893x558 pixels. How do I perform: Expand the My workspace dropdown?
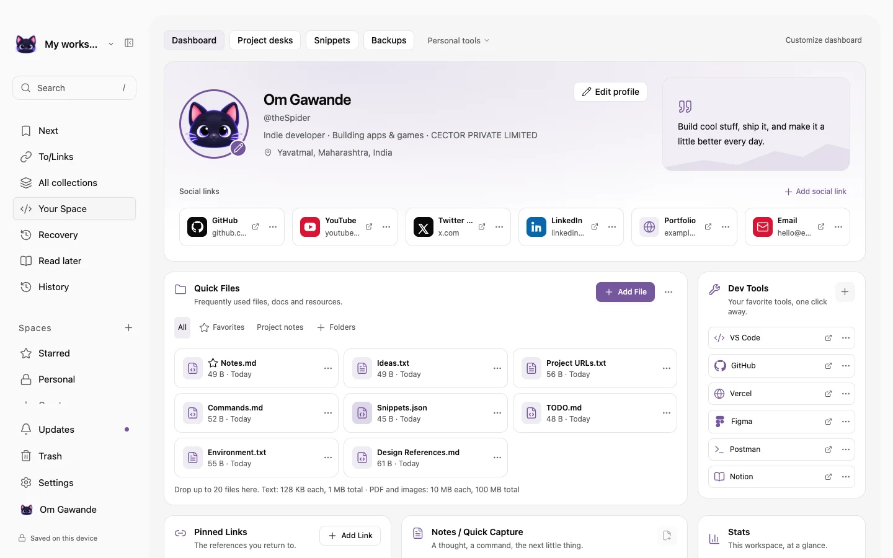111,44
